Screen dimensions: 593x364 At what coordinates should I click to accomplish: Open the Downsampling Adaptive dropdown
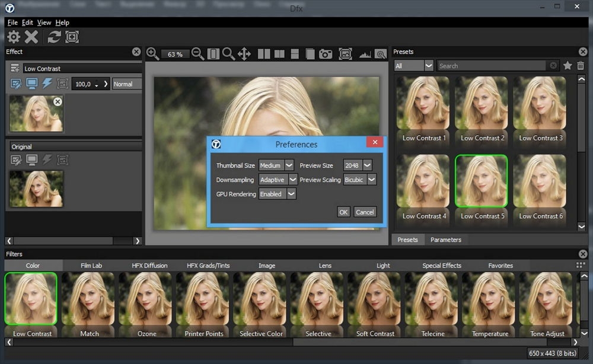coord(278,180)
